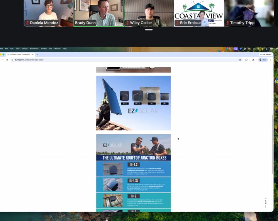Click the page vertical scrollbar thumb
The height and width of the screenshot is (221, 278).
coord(273,144)
